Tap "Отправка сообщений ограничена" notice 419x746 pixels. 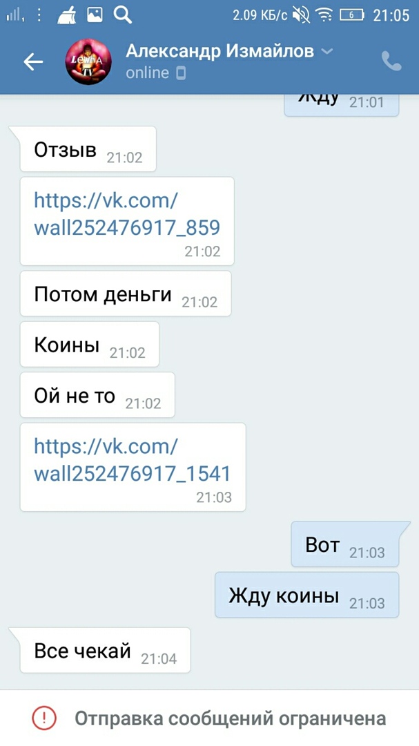click(230, 718)
